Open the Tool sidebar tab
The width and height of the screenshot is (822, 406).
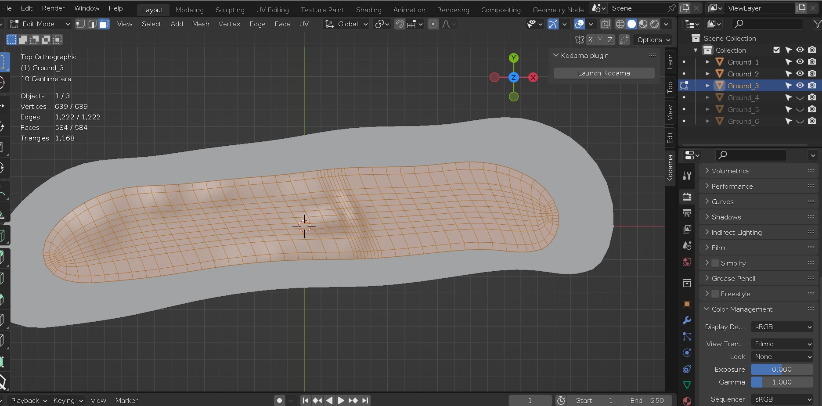[670, 86]
